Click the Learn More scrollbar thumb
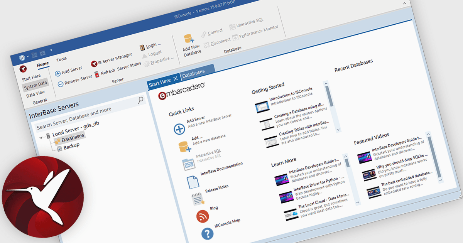This screenshot has height=243, width=463. [348, 162]
